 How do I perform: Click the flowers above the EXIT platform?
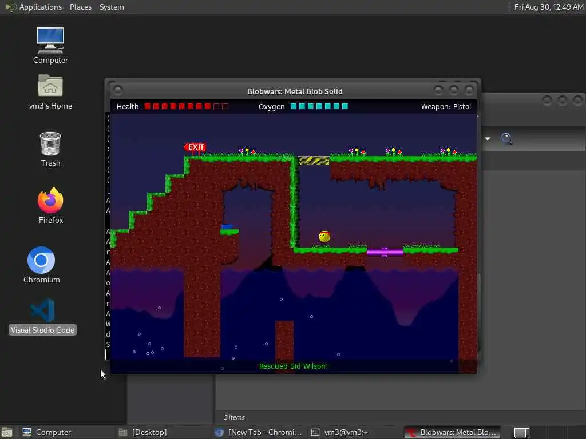click(247, 151)
